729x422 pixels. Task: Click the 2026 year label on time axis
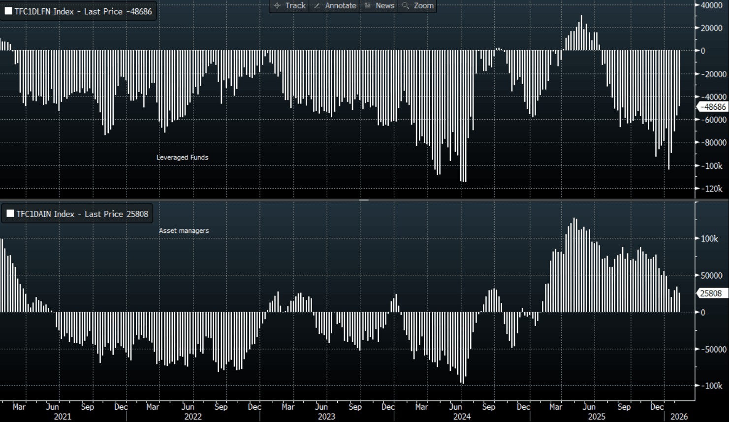pyautogui.click(x=679, y=417)
